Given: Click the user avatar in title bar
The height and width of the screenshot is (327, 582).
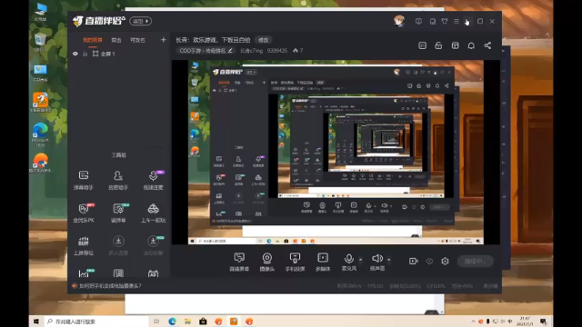Looking at the screenshot, I should click(x=399, y=21).
